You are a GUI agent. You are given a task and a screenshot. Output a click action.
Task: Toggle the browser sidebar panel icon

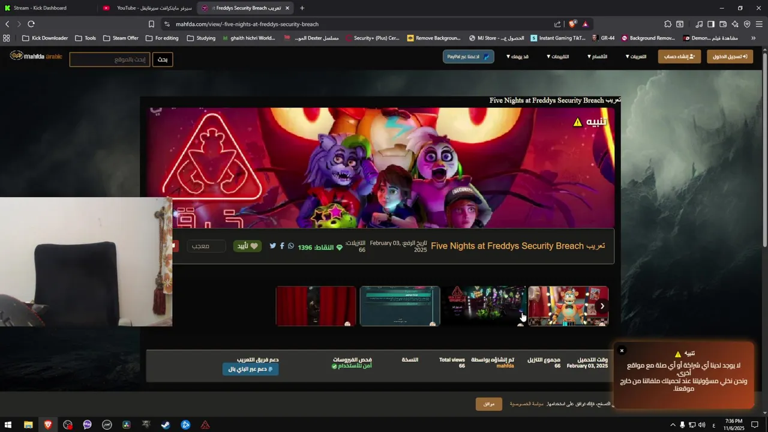tap(711, 24)
